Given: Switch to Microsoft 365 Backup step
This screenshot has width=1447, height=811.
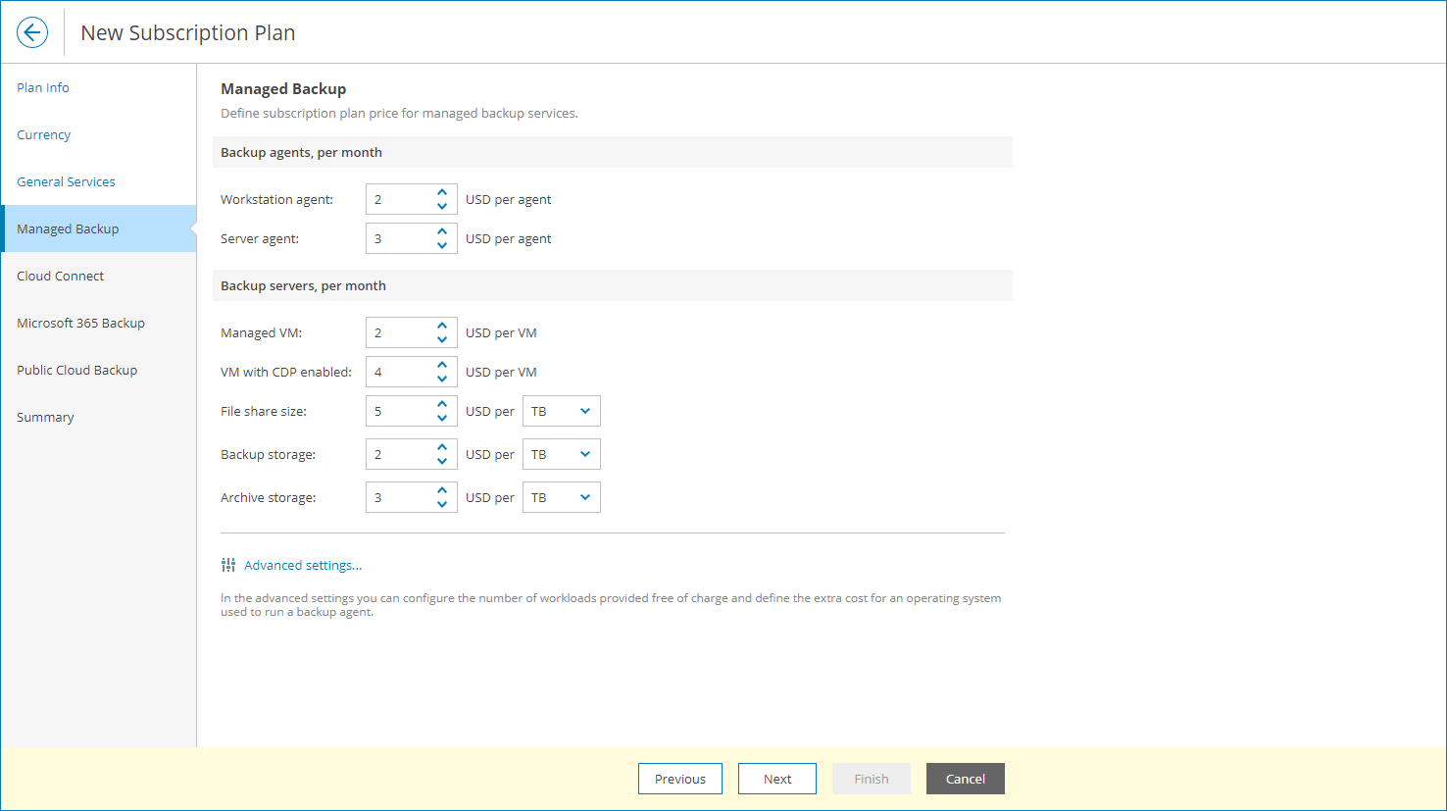Looking at the screenshot, I should coord(80,323).
